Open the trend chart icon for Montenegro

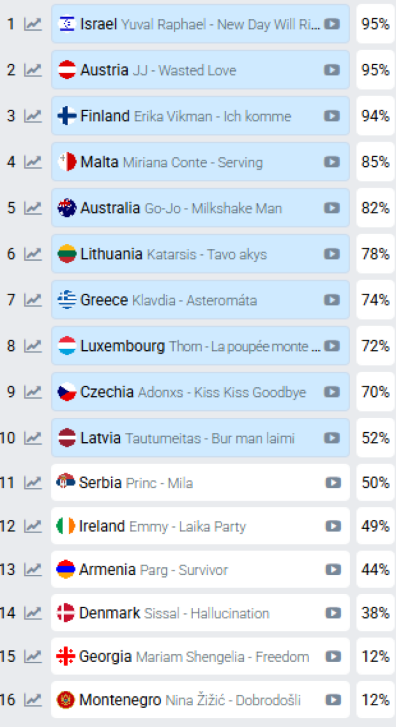pos(33,700)
